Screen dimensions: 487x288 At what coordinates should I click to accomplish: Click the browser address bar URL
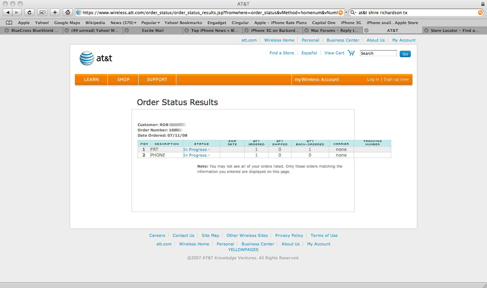click(x=210, y=12)
